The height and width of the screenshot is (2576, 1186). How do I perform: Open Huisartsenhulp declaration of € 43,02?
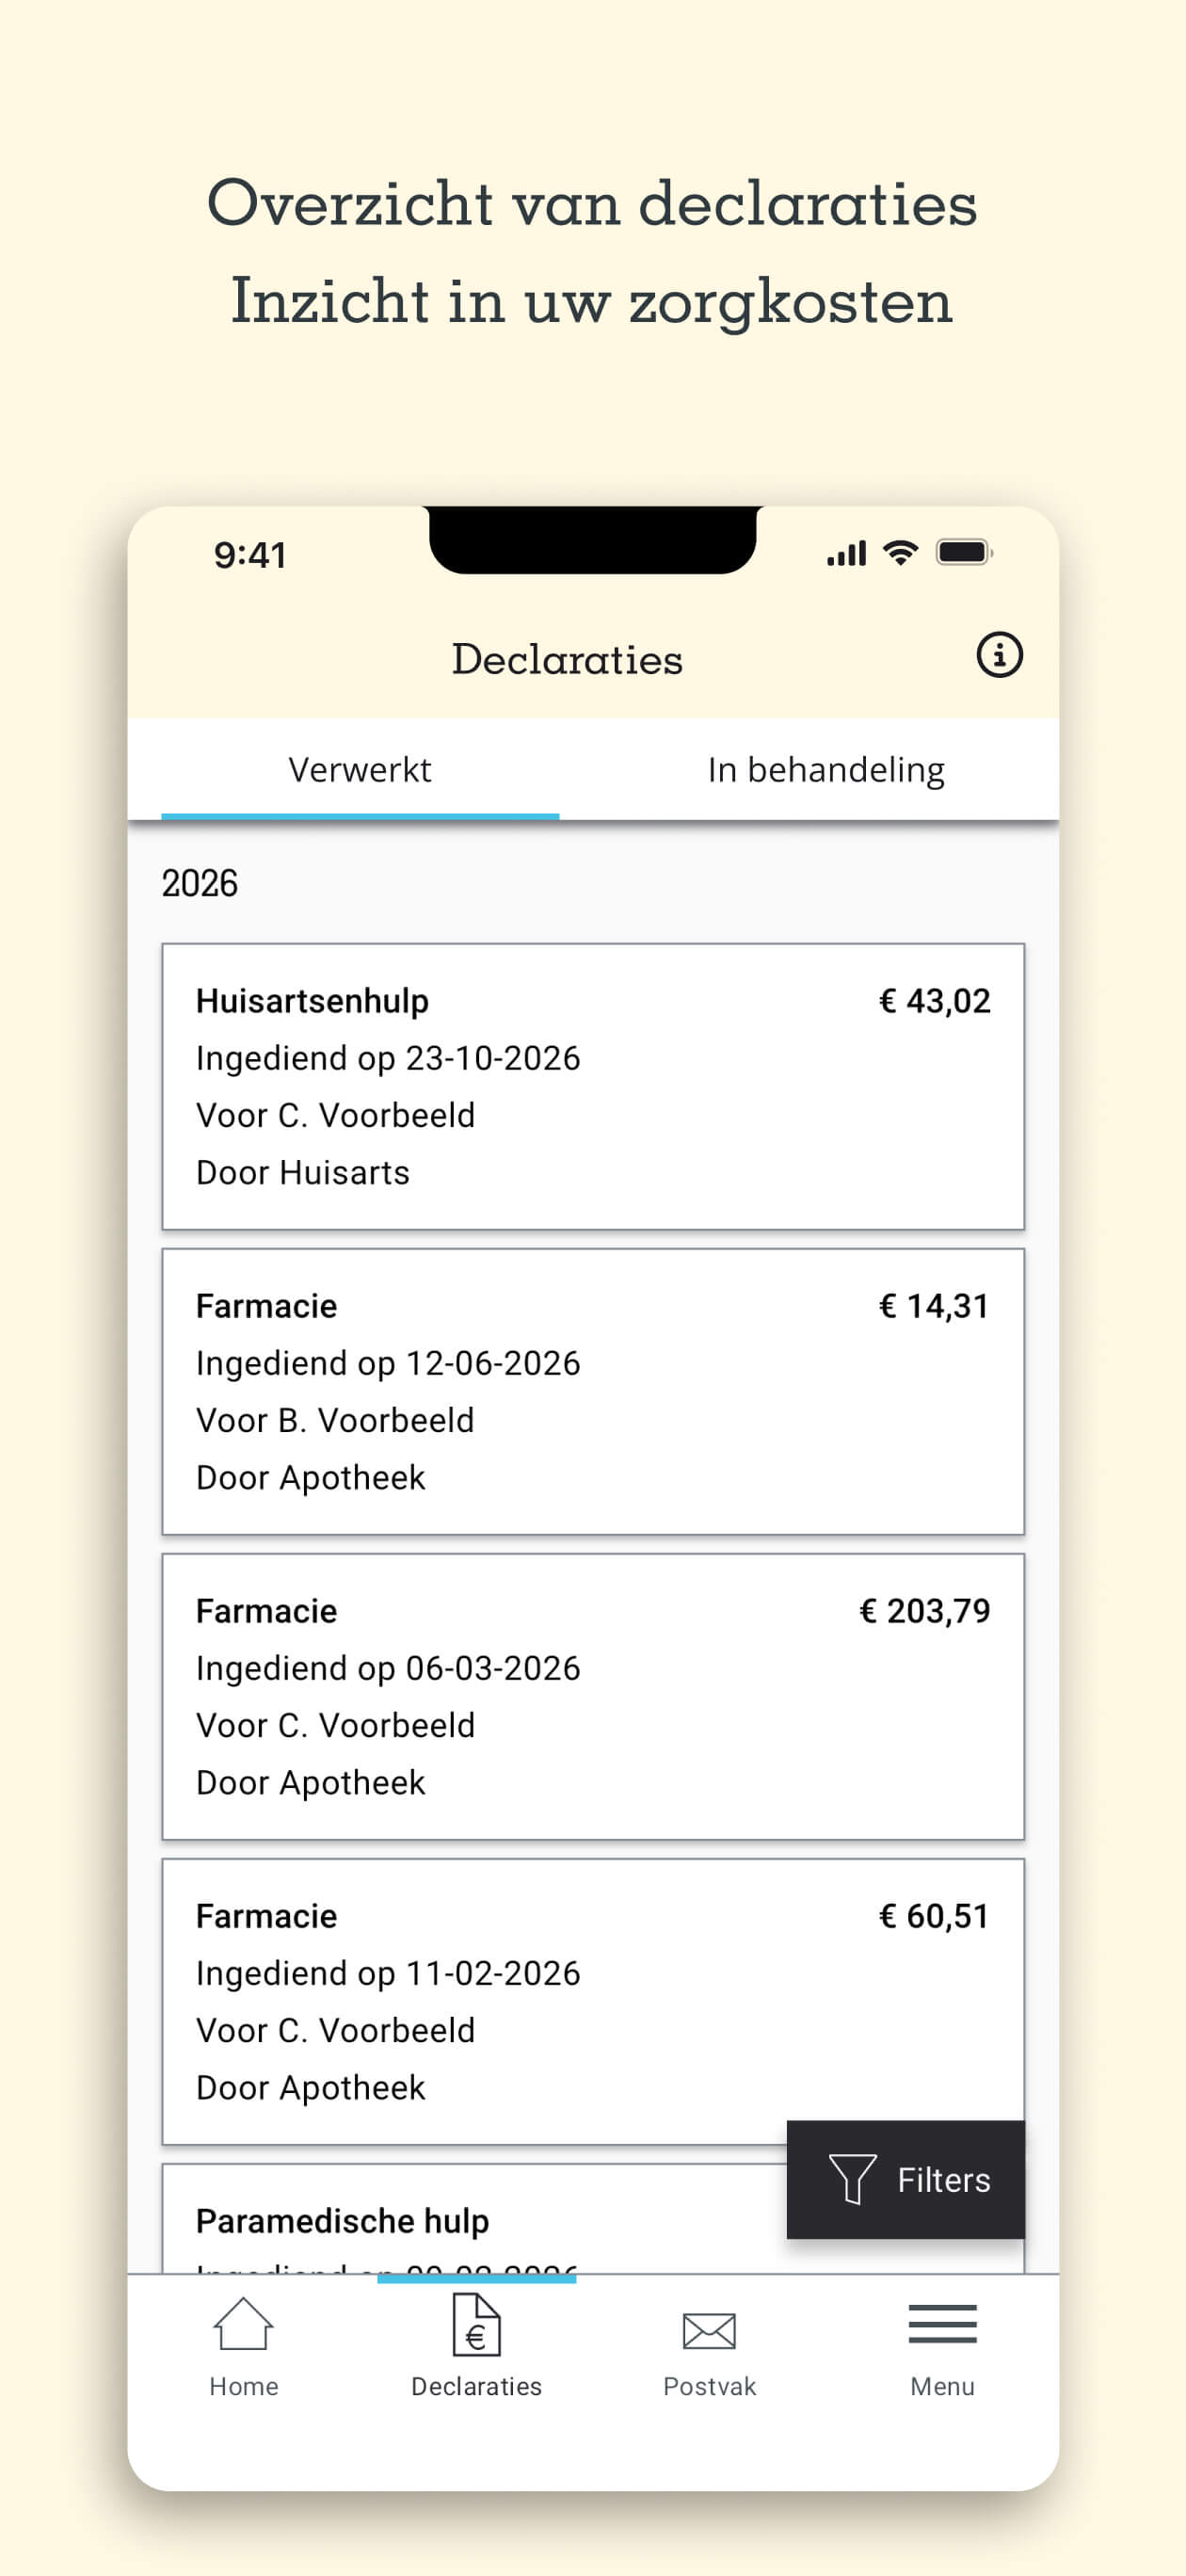[593, 1086]
